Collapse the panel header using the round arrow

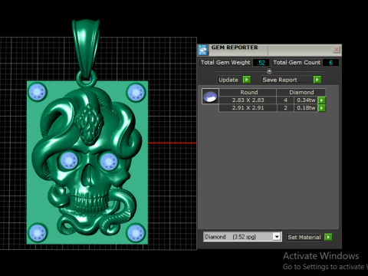tap(269, 71)
